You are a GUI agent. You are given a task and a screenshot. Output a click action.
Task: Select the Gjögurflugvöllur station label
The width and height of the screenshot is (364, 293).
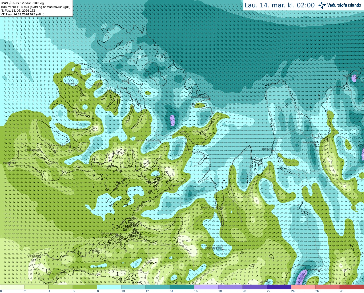click(x=200, y=97)
